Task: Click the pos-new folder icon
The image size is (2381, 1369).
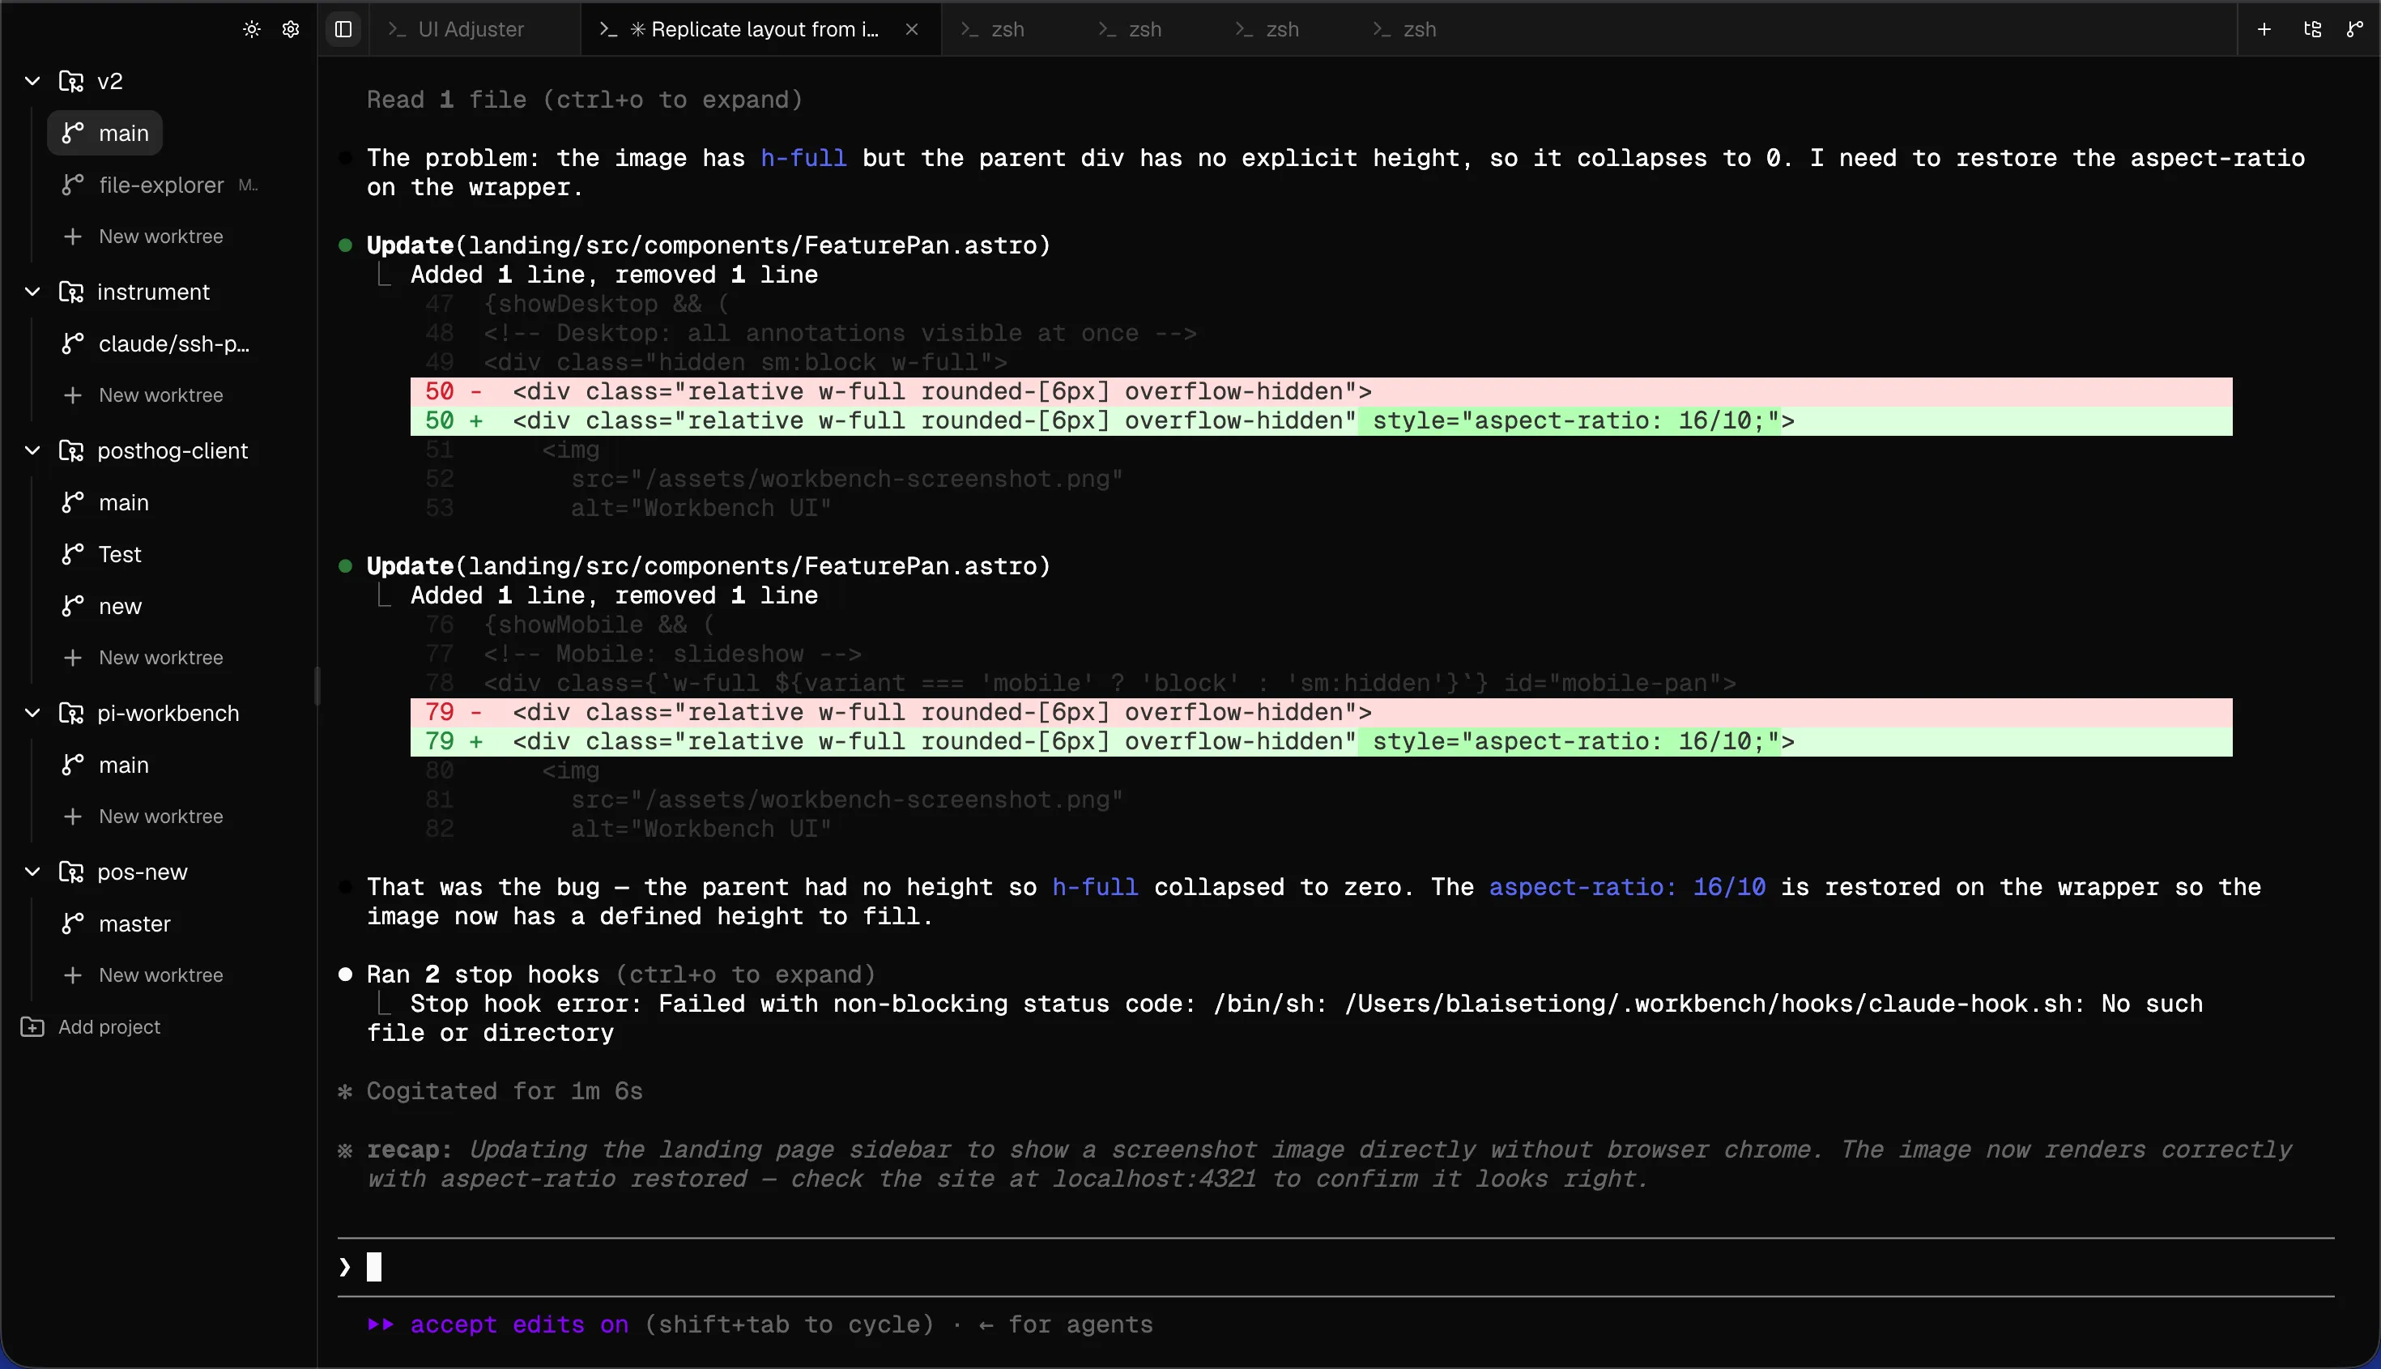Action: point(71,872)
